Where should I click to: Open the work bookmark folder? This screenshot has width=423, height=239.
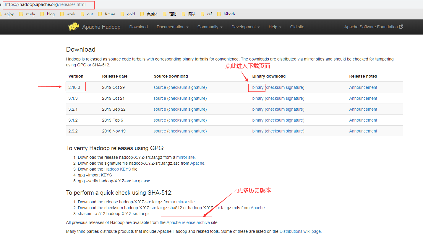(x=68, y=14)
